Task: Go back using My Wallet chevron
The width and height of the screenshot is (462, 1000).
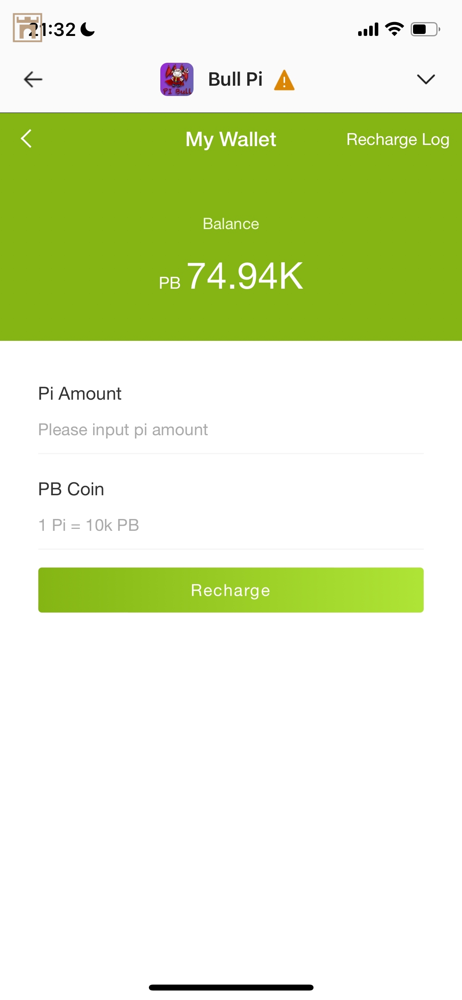Action: (x=26, y=139)
